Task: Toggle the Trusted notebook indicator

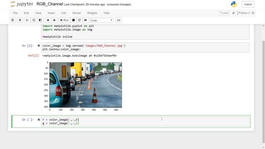Action: coord(224,13)
